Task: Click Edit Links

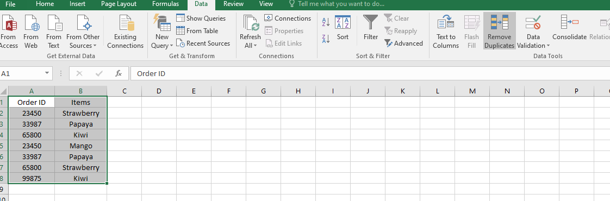Action: pos(284,43)
